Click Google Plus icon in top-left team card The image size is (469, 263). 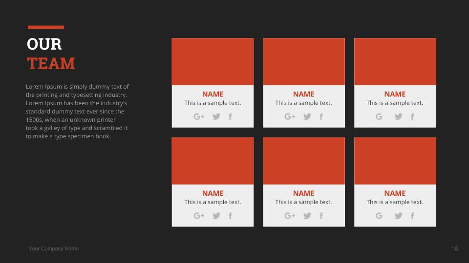[199, 116]
